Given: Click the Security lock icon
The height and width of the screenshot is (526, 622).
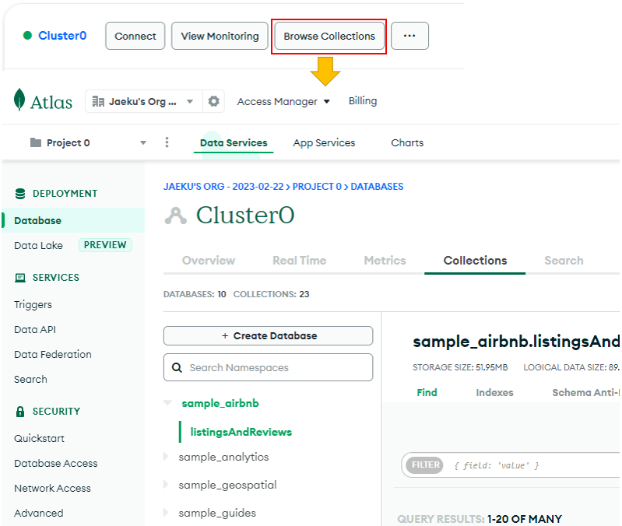Looking at the screenshot, I should pyautogui.click(x=19, y=412).
